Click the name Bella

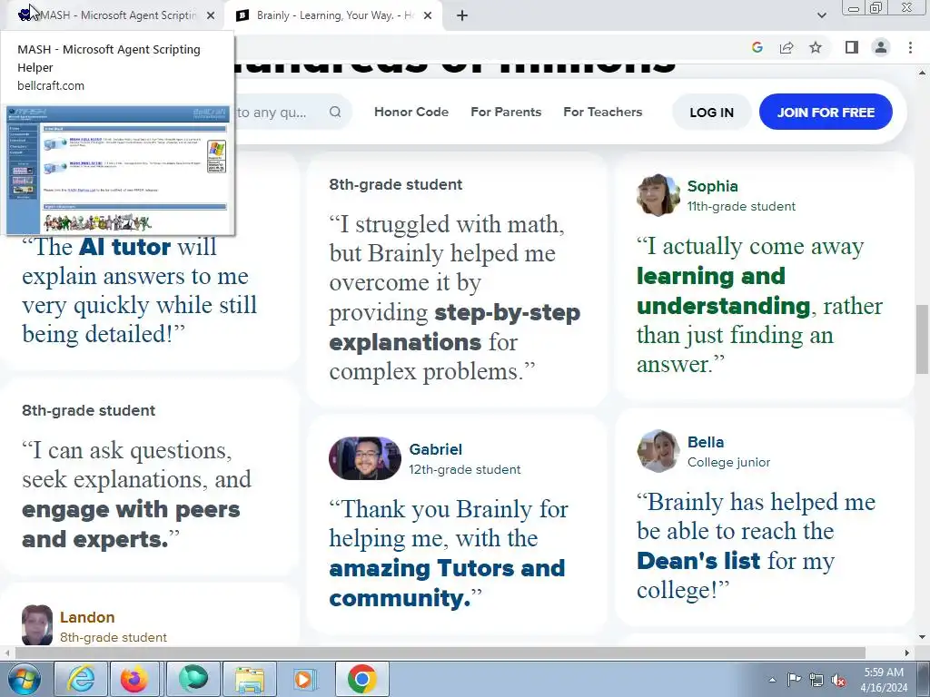[705, 442]
